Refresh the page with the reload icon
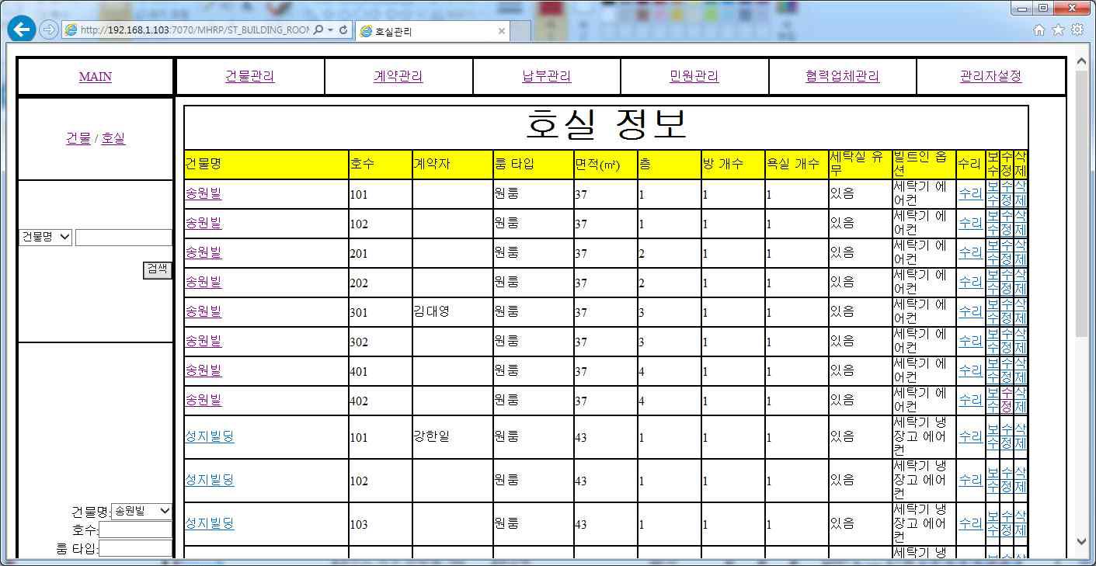Viewport: 1096px width, 566px height. (343, 30)
